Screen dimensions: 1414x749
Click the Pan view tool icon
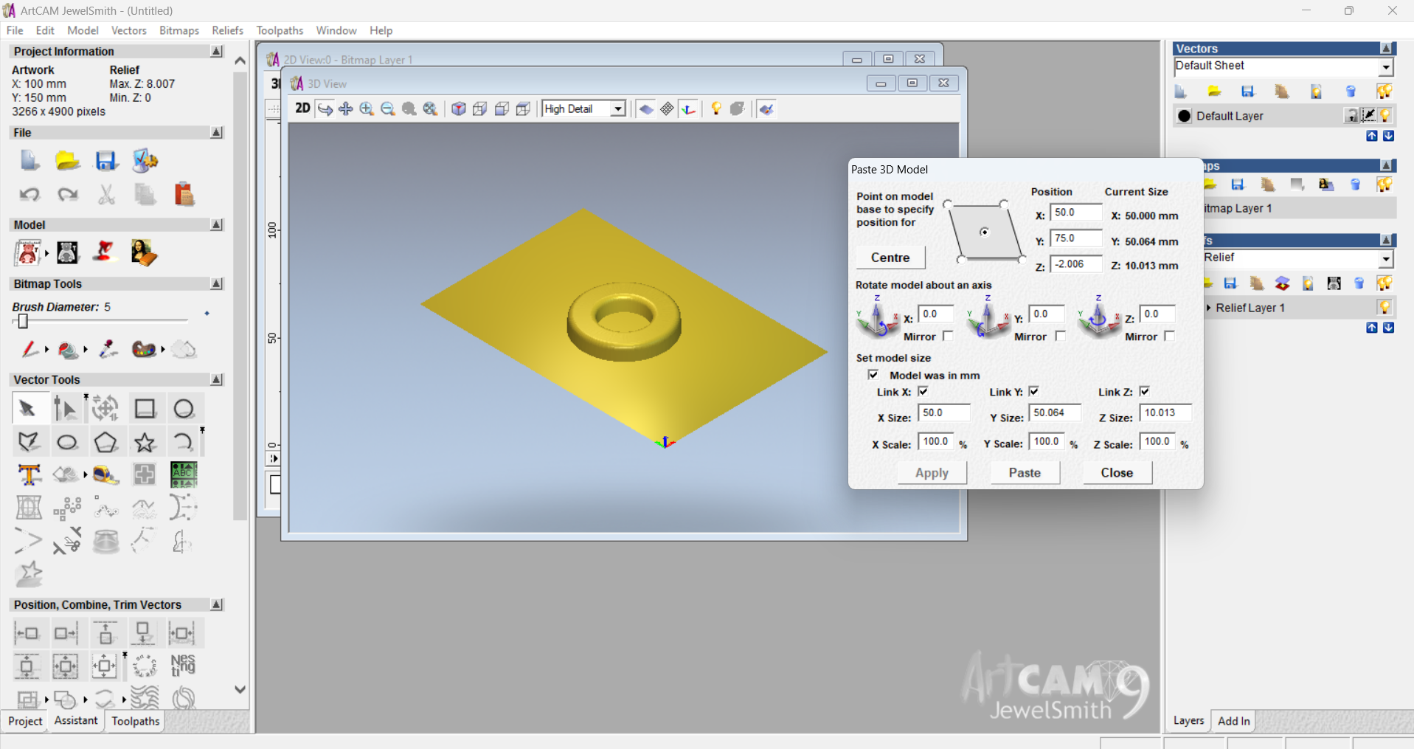[345, 108]
